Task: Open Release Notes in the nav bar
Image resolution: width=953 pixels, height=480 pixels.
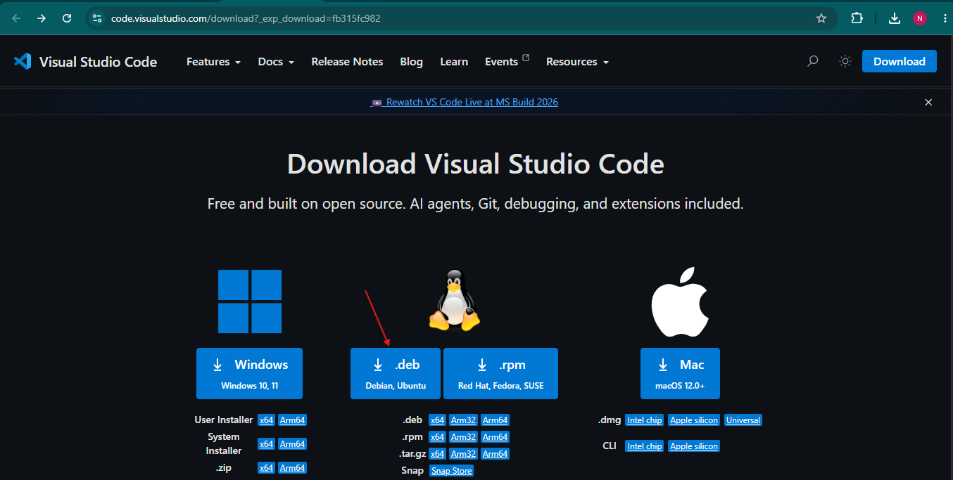Action: [x=347, y=62]
